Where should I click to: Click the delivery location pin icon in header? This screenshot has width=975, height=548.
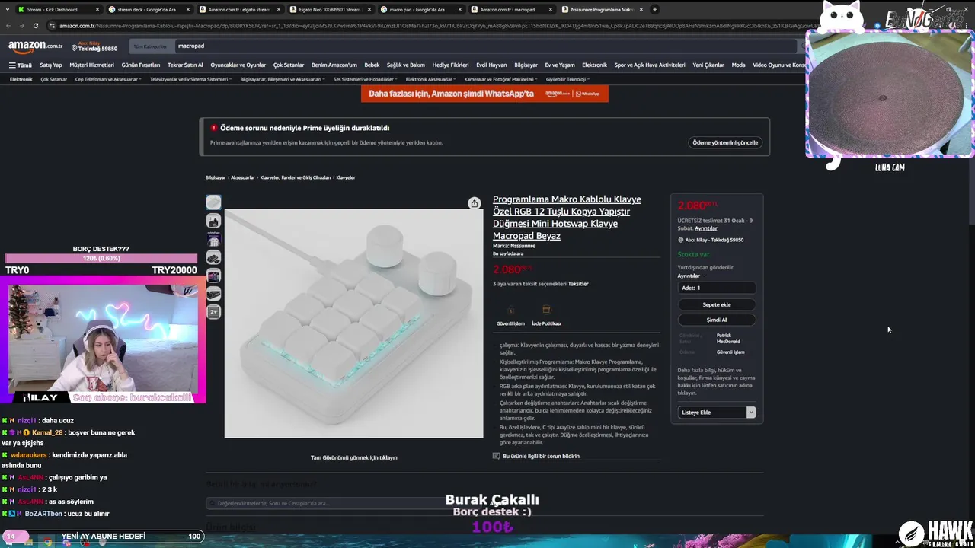[x=75, y=48]
